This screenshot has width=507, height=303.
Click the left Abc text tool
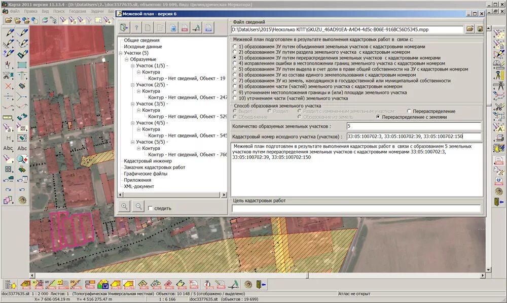coord(8,148)
